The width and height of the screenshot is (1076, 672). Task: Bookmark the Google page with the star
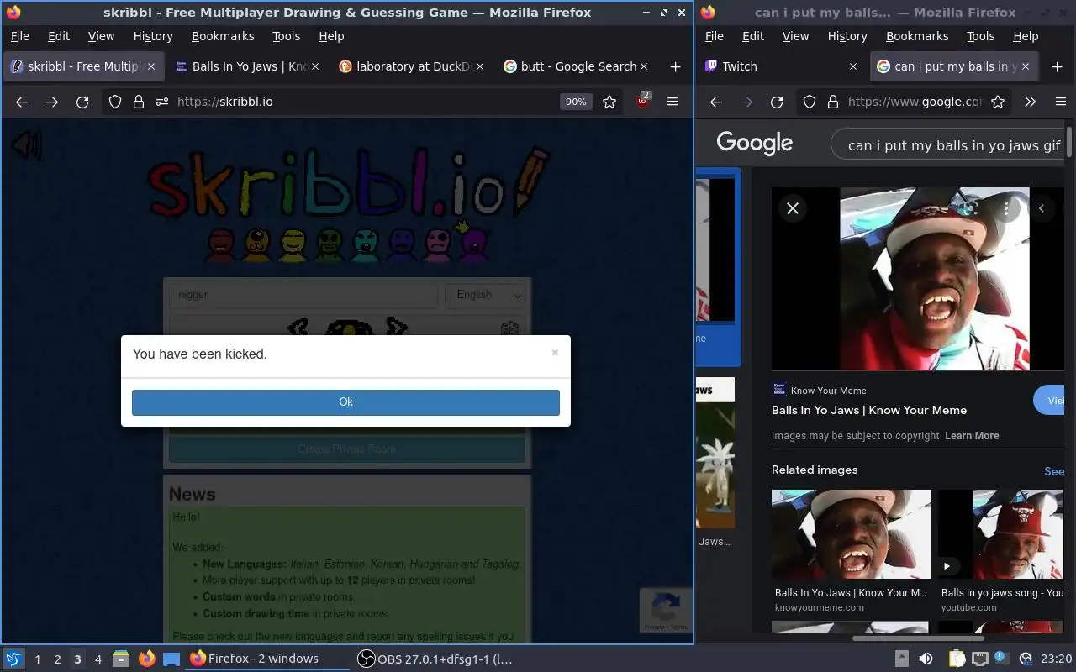click(998, 102)
